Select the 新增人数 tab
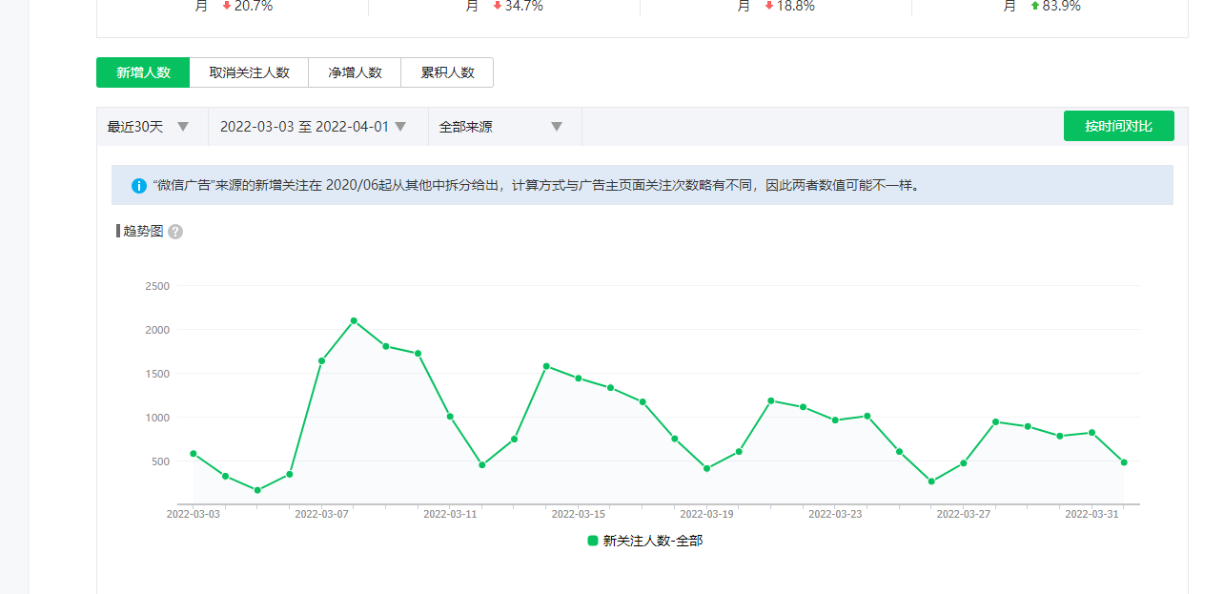 click(x=143, y=72)
